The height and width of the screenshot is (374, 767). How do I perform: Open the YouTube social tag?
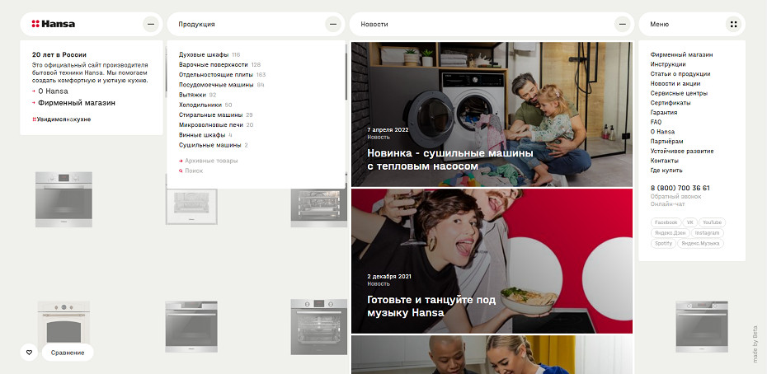[713, 222]
